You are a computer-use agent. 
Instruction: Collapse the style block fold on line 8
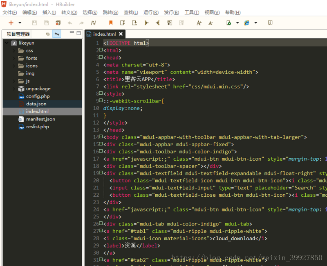point(101,93)
